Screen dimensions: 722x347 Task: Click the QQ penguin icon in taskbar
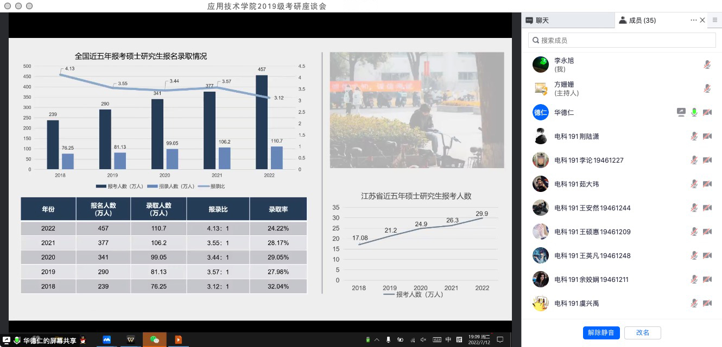coord(83,340)
